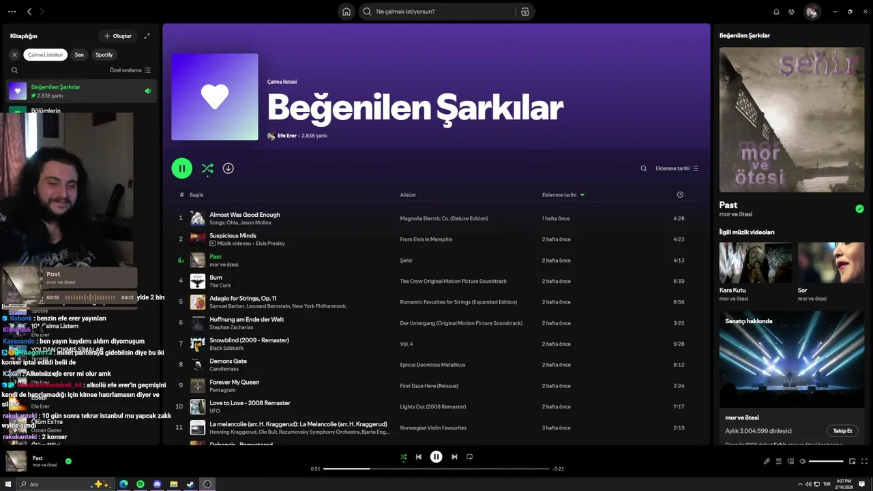Open the Black Sabbath artist link
Viewport: 873px width, 491px height.
click(x=226, y=348)
